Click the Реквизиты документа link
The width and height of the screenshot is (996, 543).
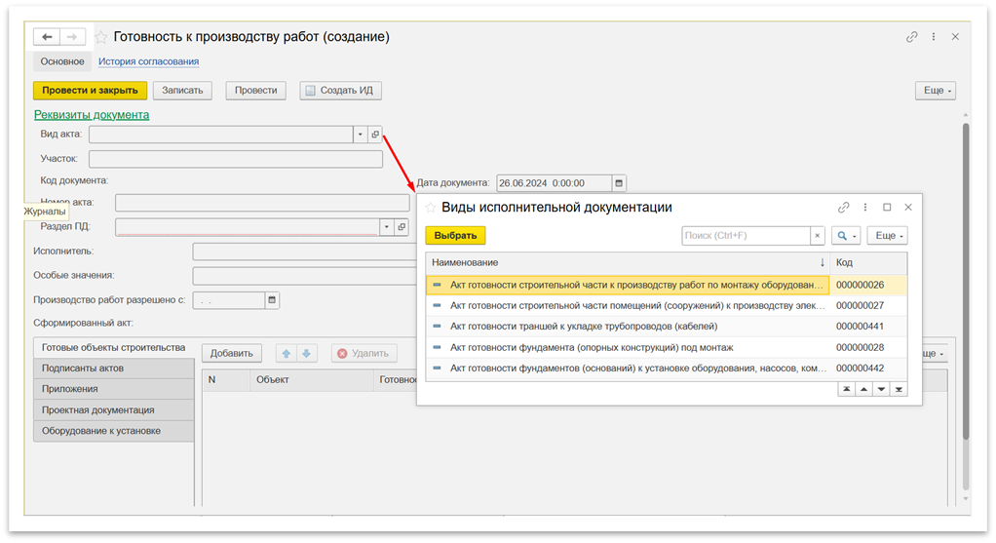pos(92,114)
